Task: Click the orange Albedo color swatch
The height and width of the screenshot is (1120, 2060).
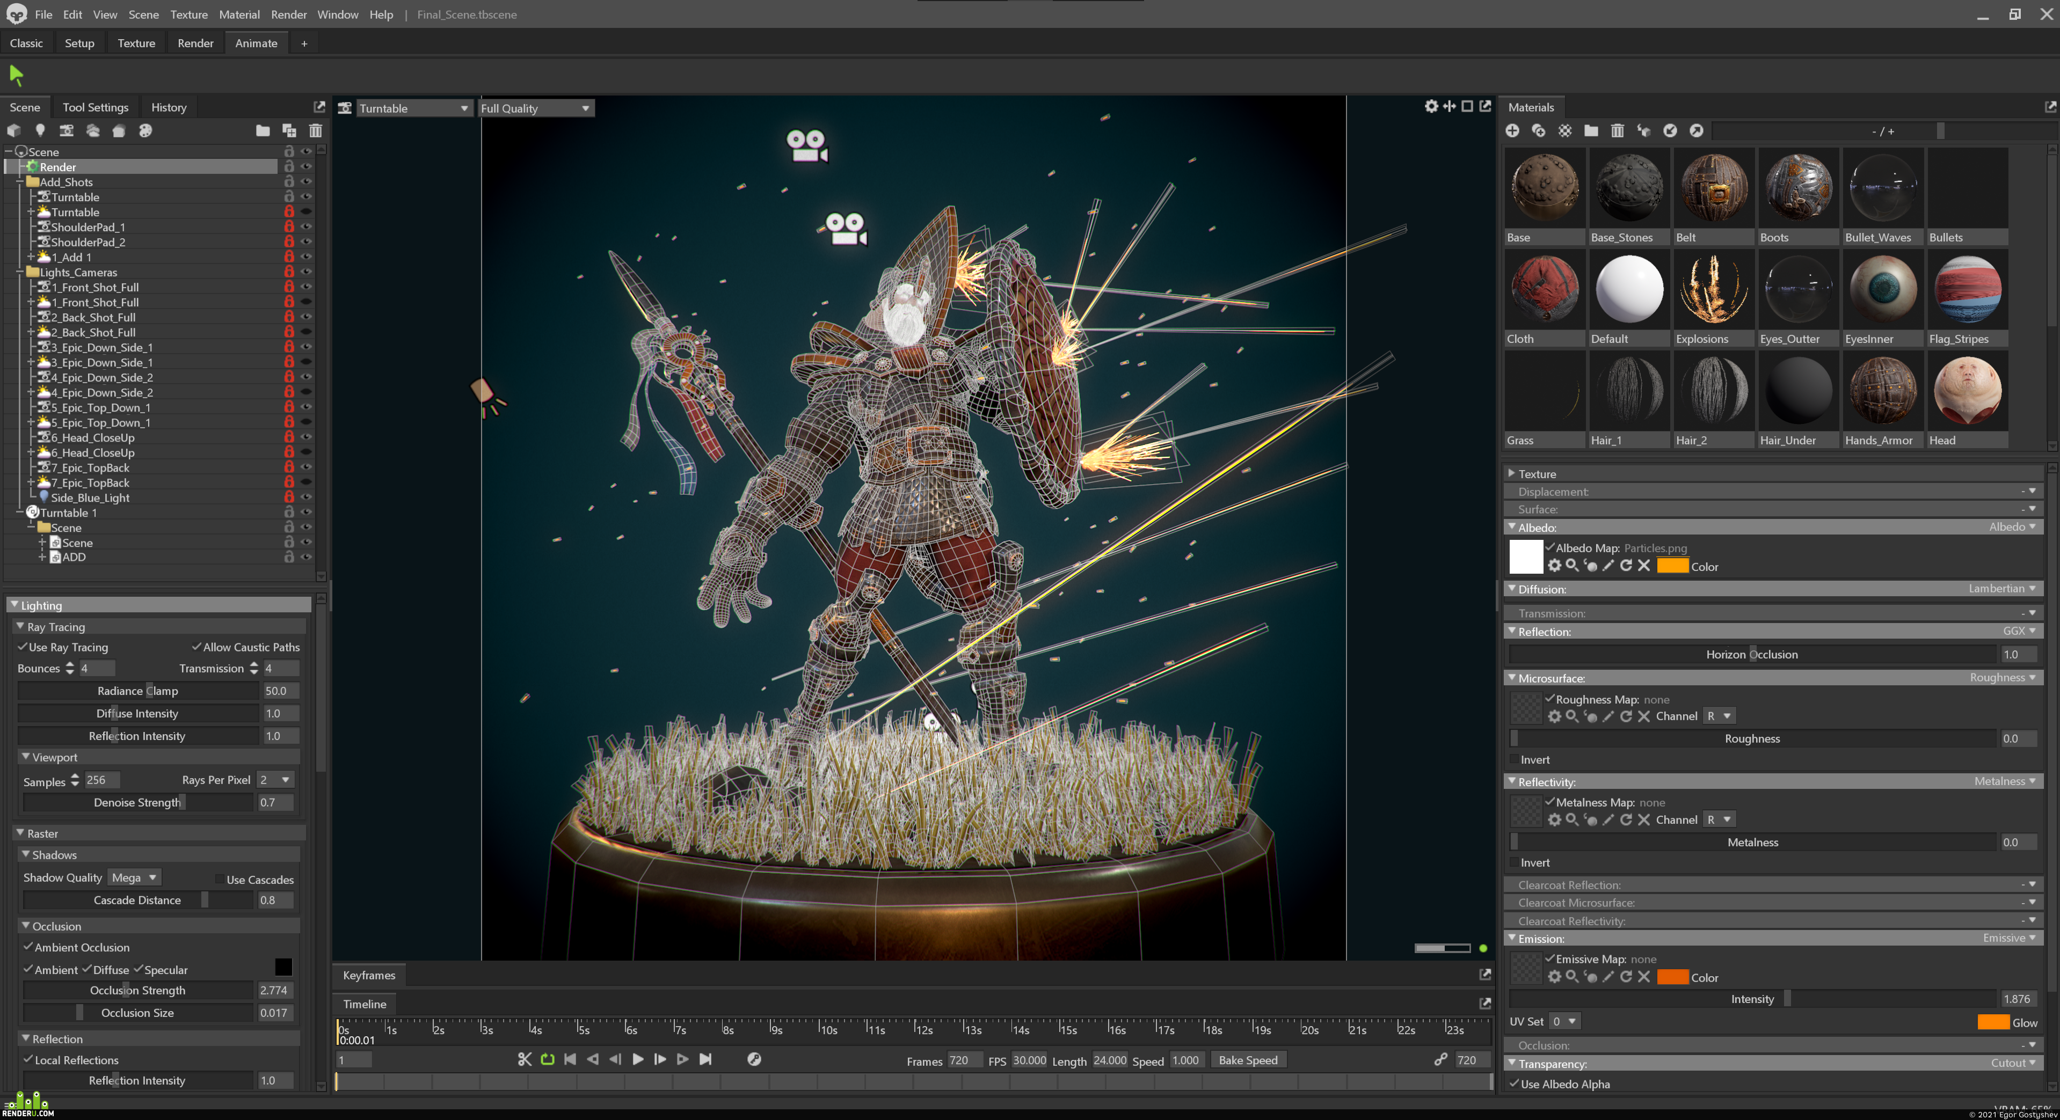Action: coord(1671,566)
